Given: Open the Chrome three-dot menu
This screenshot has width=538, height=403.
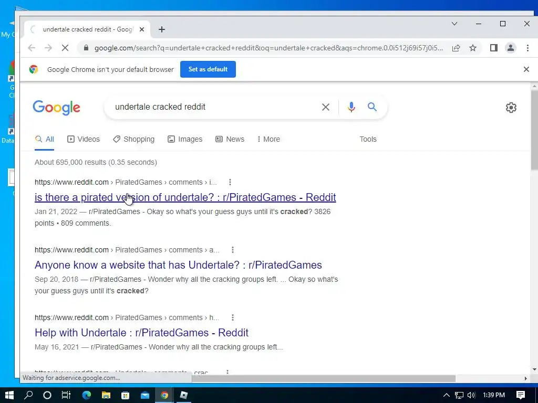Looking at the screenshot, I should [x=527, y=48].
